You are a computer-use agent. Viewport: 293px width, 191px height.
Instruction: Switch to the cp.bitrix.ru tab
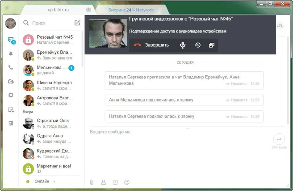click(59, 10)
